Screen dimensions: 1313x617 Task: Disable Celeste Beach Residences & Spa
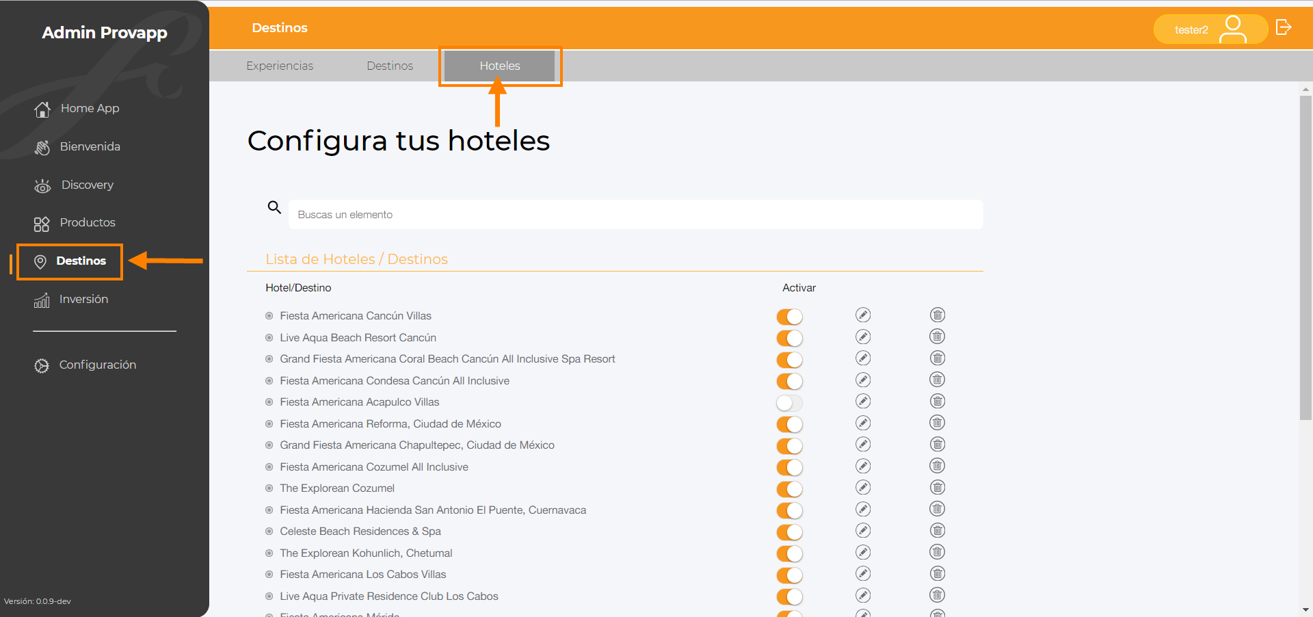click(x=789, y=532)
